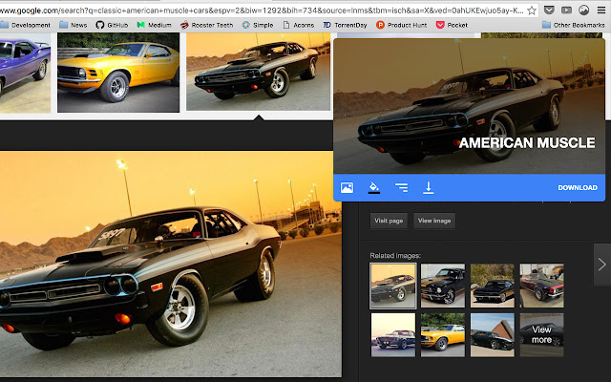
Task: Open related image of black car with gold stripes
Action: pos(443,286)
